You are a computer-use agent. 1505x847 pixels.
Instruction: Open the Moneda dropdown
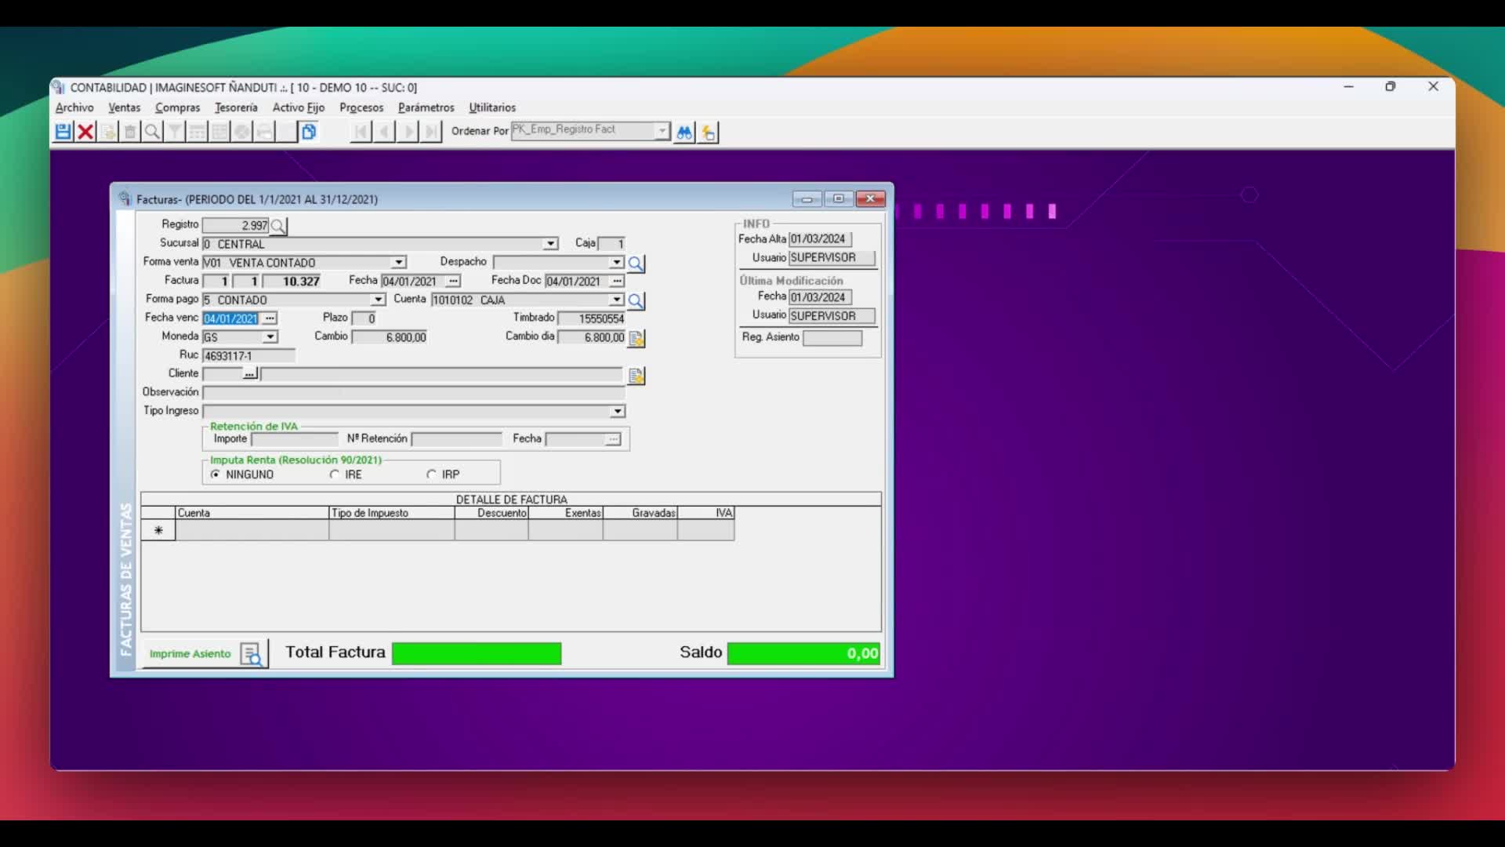point(270,336)
